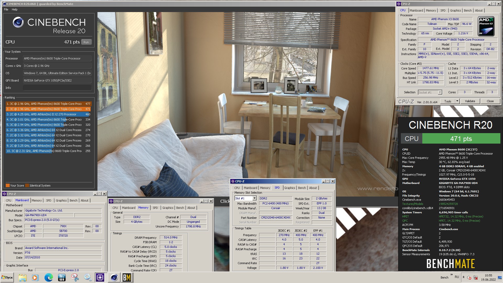Select the Bench tab in the SPD CPU-Z window
The image size is (503, 283).
point(302,188)
